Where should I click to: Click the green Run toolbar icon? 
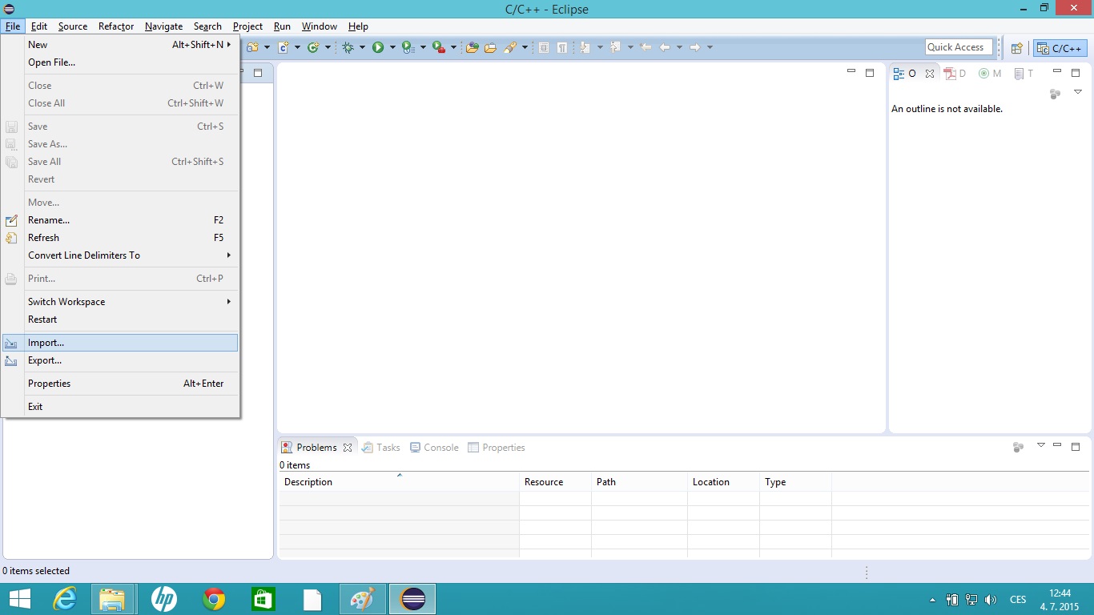378,48
